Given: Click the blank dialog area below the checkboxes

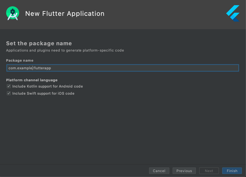Looking at the screenshot, I should (123, 128).
